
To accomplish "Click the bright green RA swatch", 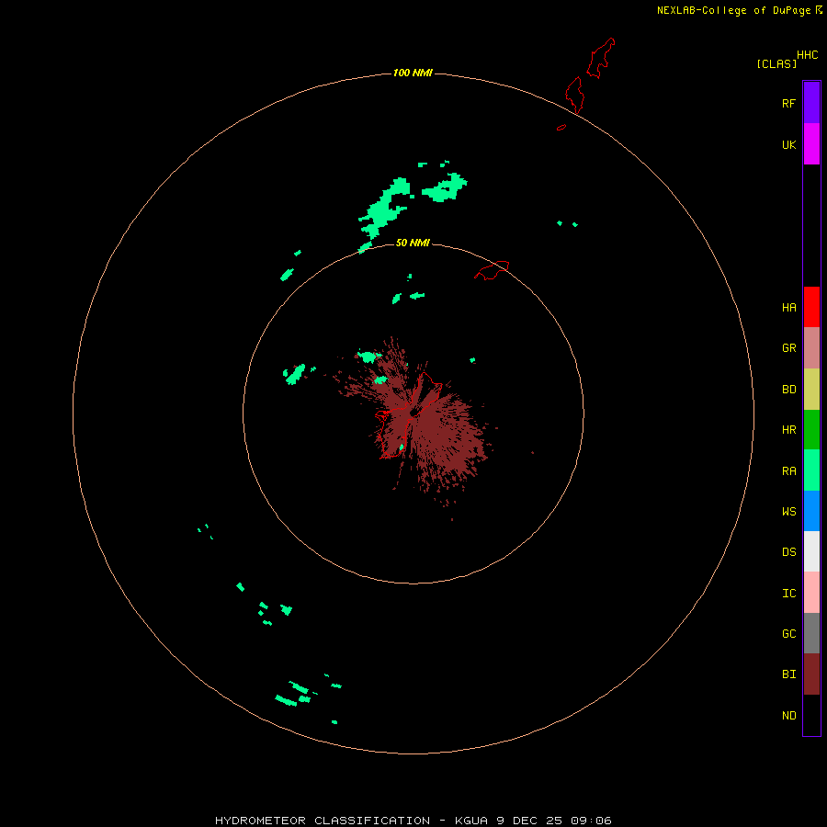I will click(x=811, y=470).
